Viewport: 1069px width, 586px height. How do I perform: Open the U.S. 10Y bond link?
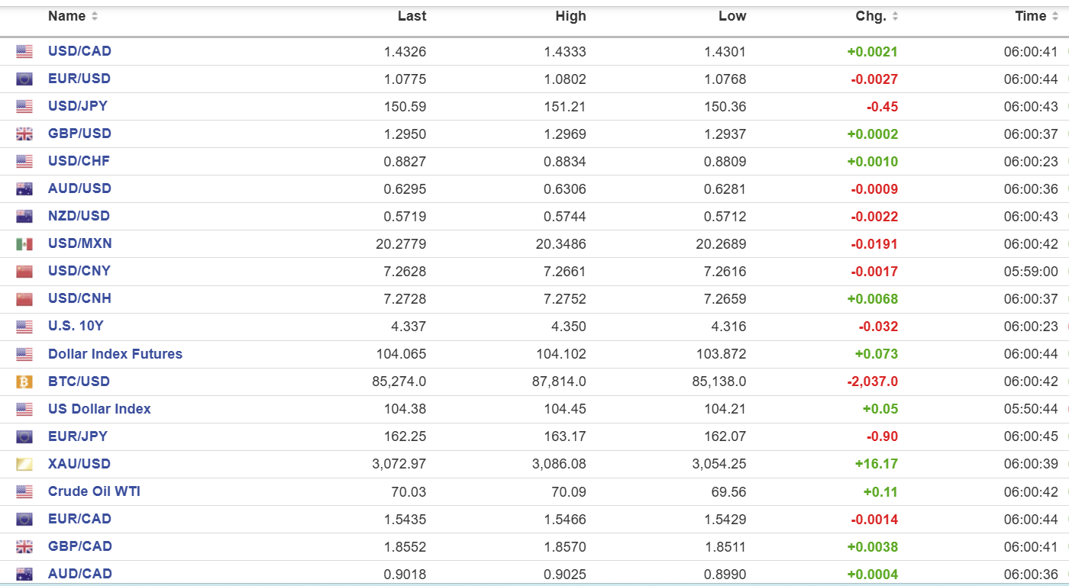tap(76, 326)
